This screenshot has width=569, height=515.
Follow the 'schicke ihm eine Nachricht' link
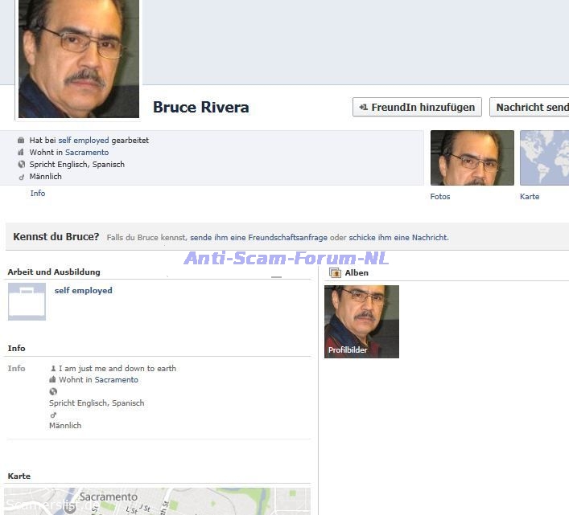click(398, 238)
